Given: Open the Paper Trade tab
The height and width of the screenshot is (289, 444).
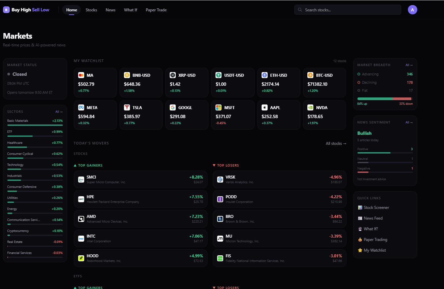Looking at the screenshot, I should point(156,10).
